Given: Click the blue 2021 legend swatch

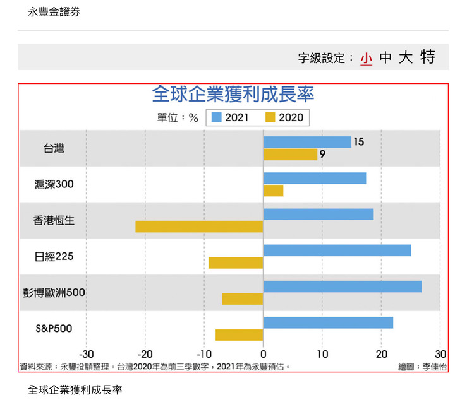Looking at the screenshot, I should click(x=217, y=117).
